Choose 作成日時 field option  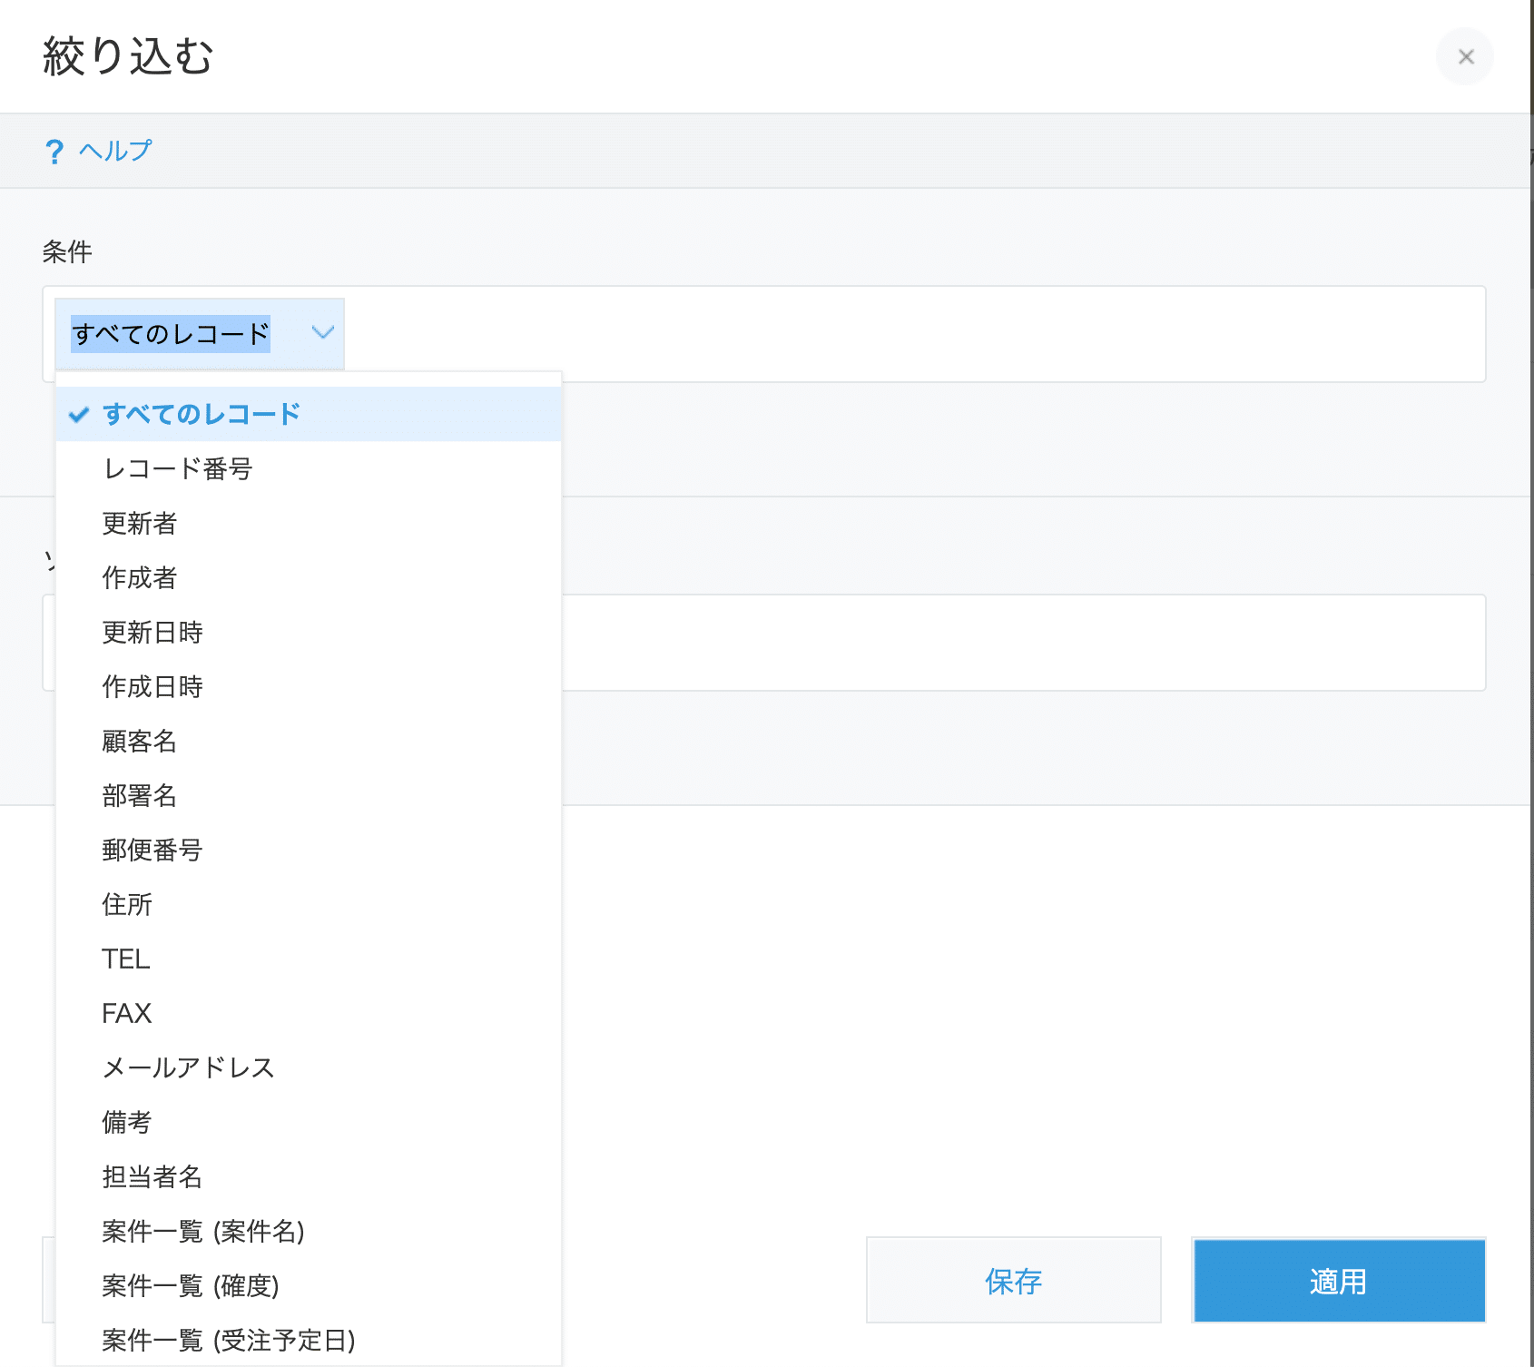pos(152,686)
